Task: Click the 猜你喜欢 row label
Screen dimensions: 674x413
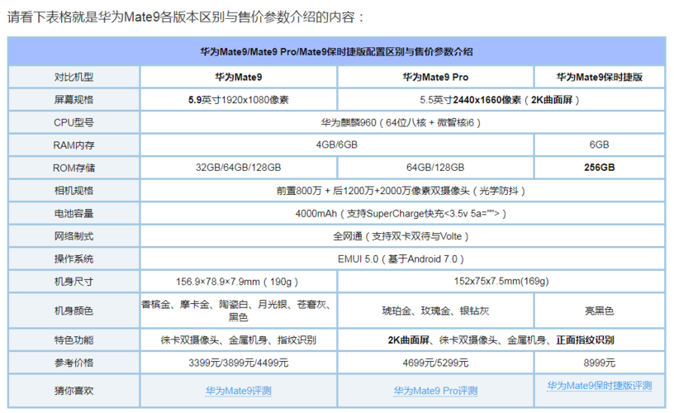Action: pos(74,391)
